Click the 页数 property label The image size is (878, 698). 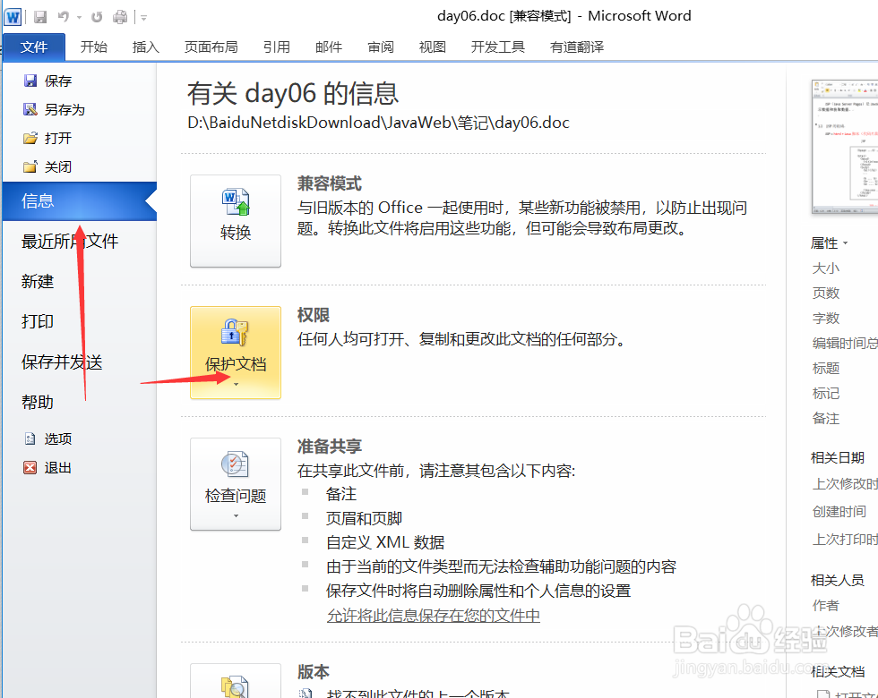826,294
